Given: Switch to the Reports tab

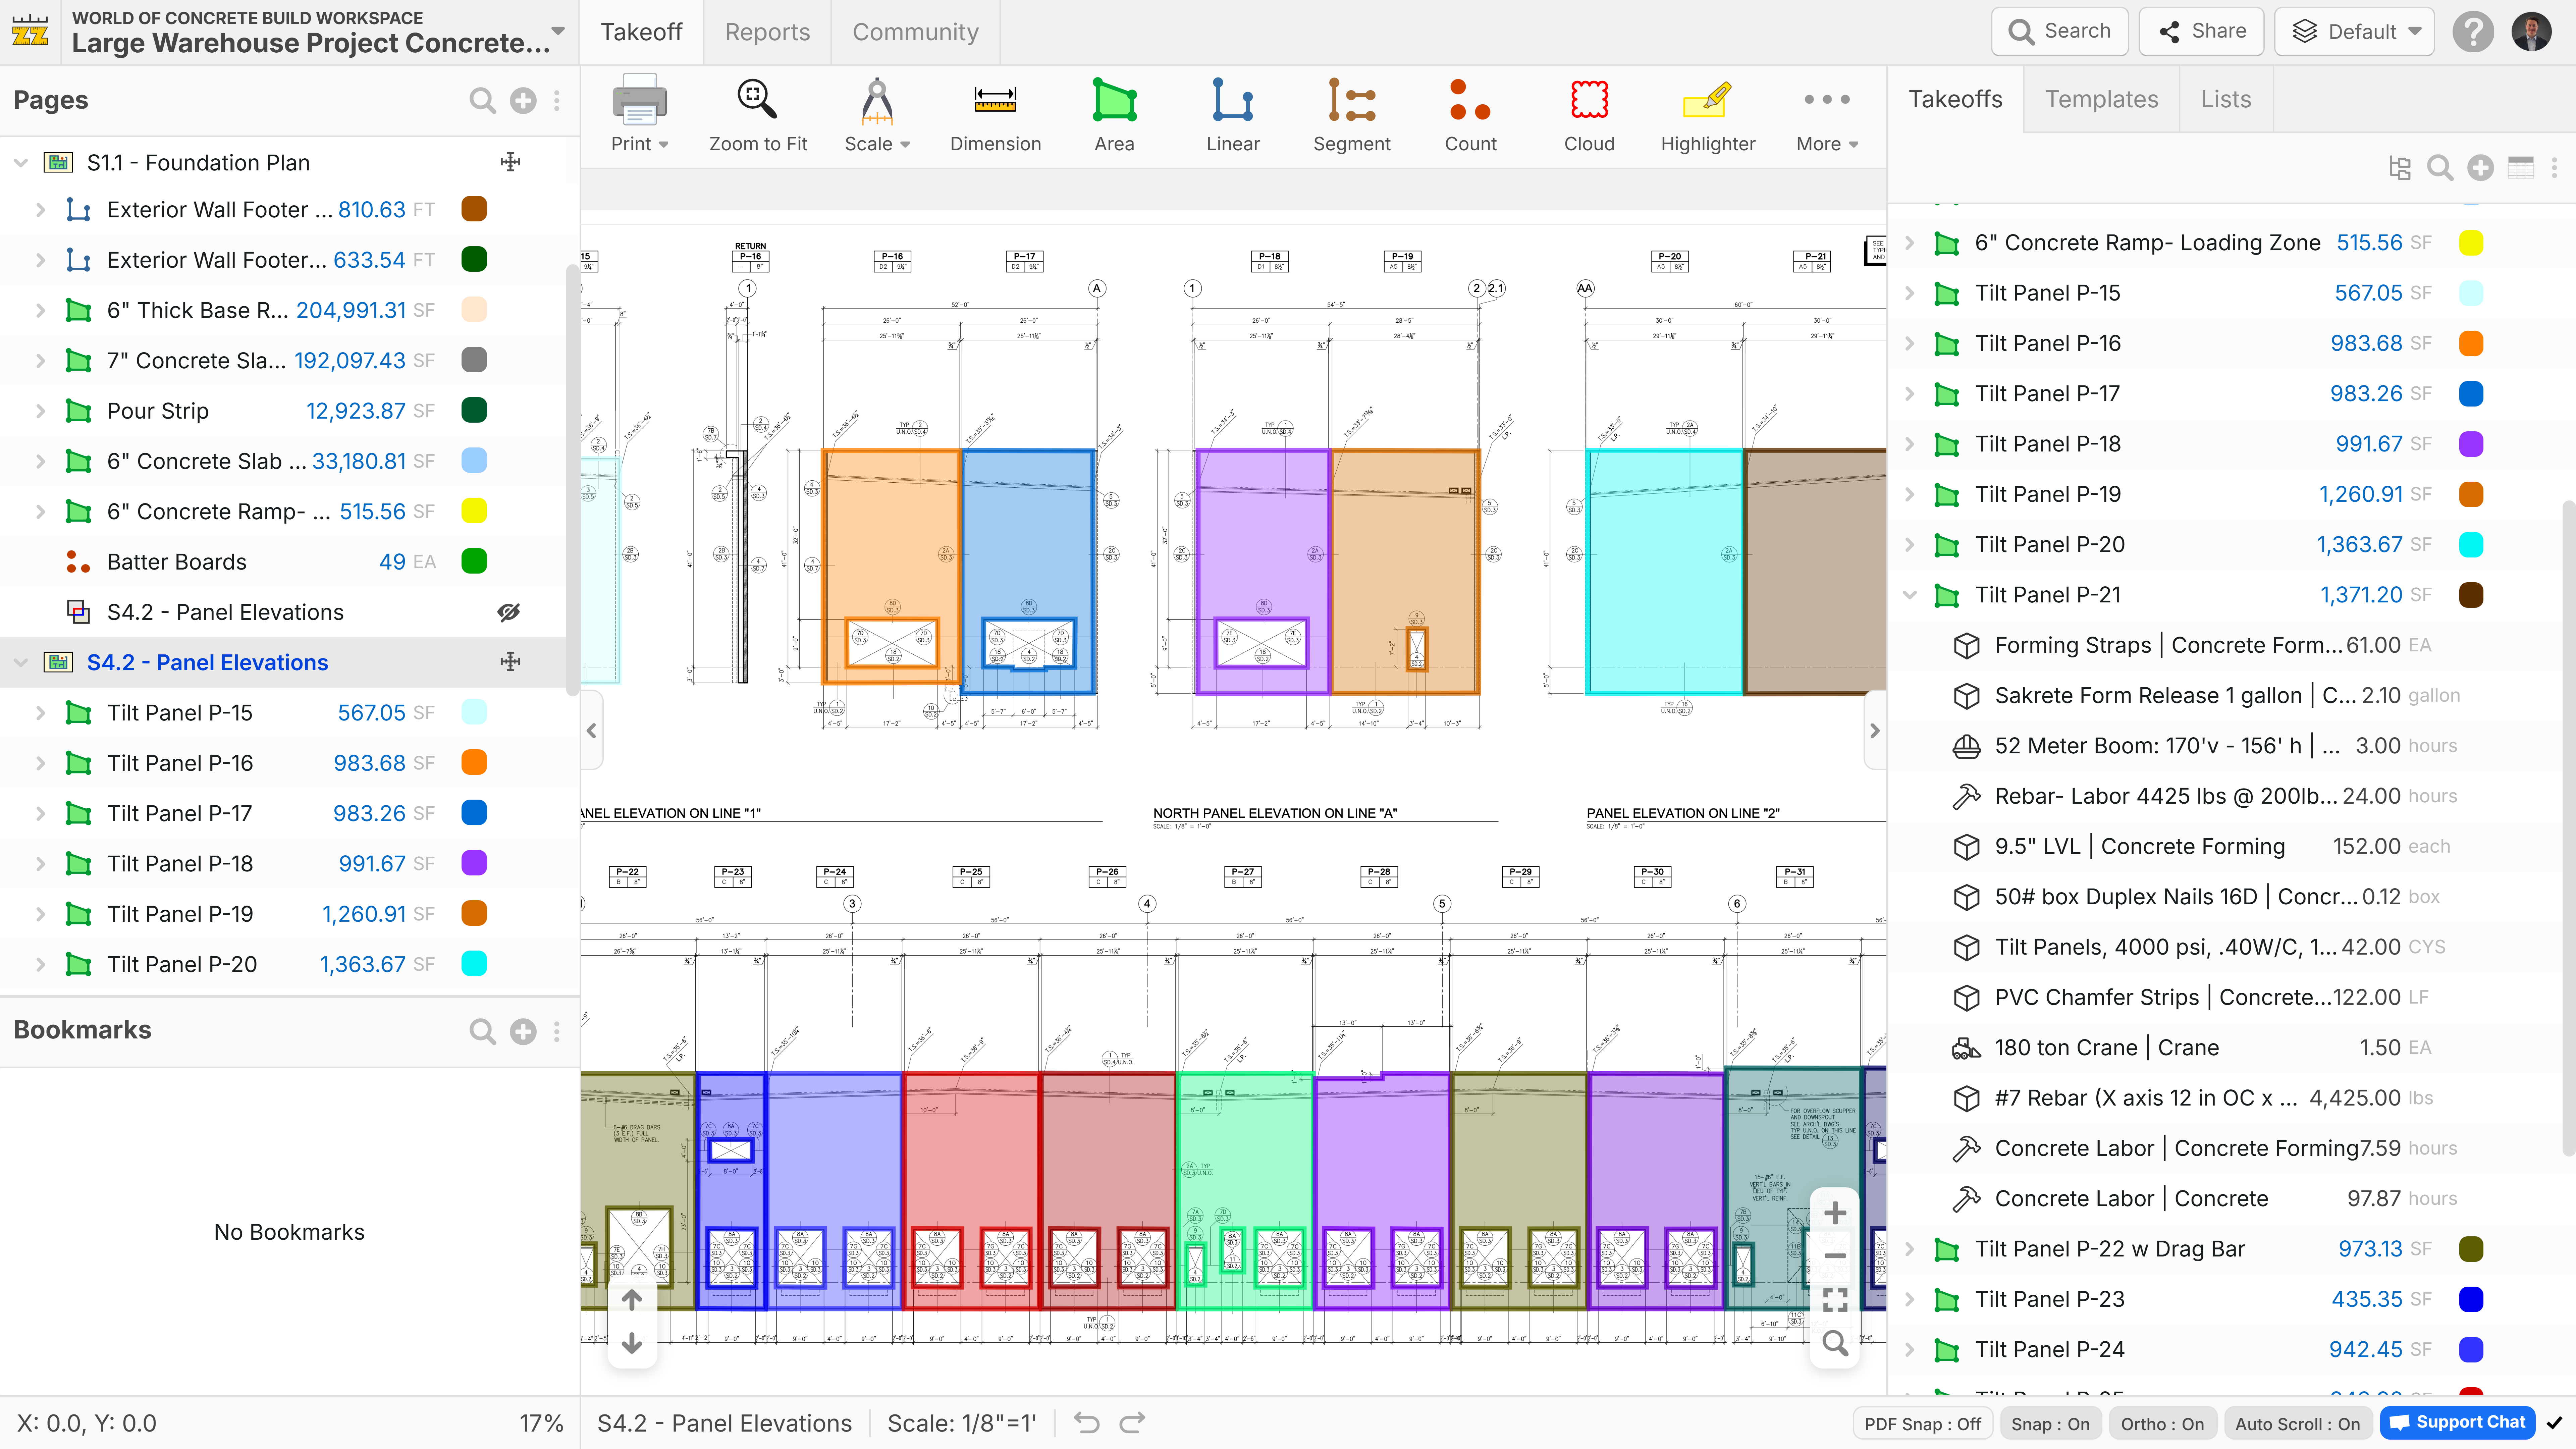Looking at the screenshot, I should point(767,32).
